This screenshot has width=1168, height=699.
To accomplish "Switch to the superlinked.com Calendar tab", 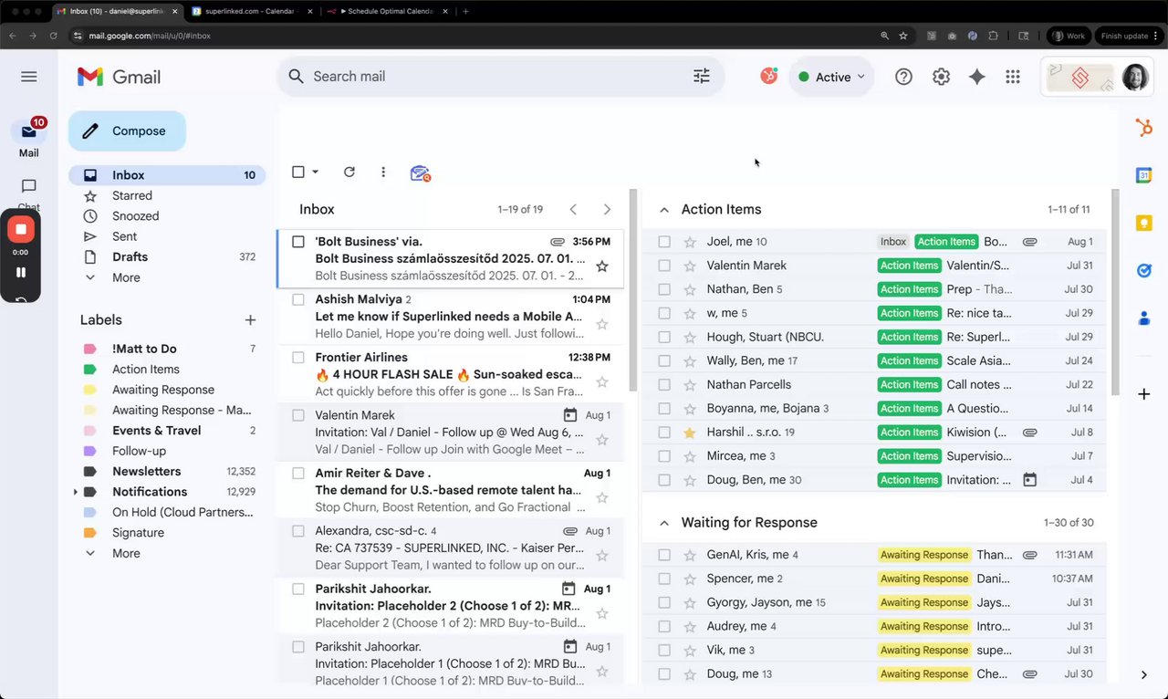I will [x=248, y=11].
